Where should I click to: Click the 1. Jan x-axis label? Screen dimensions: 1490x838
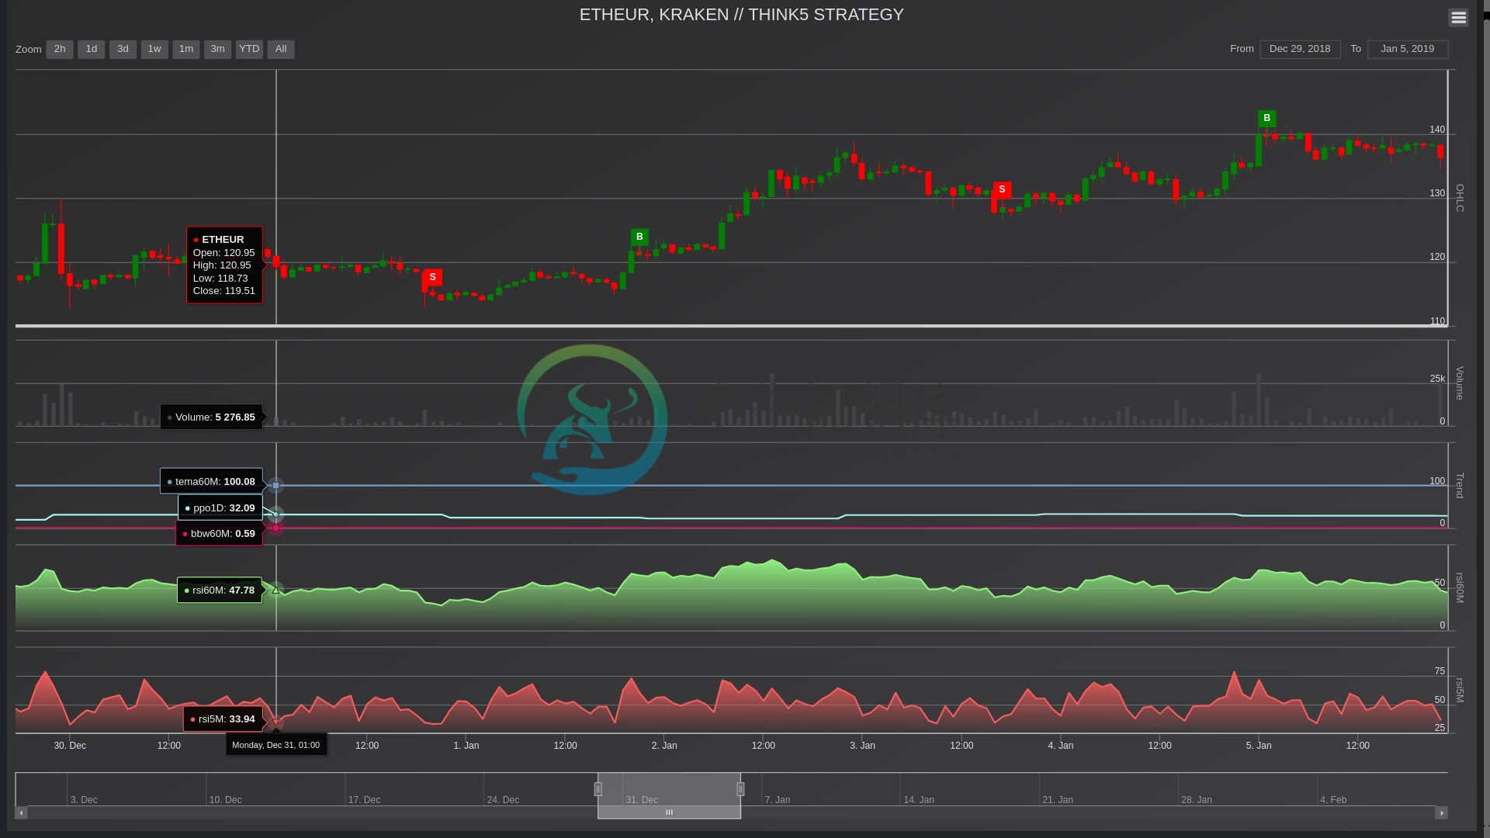pos(466,746)
